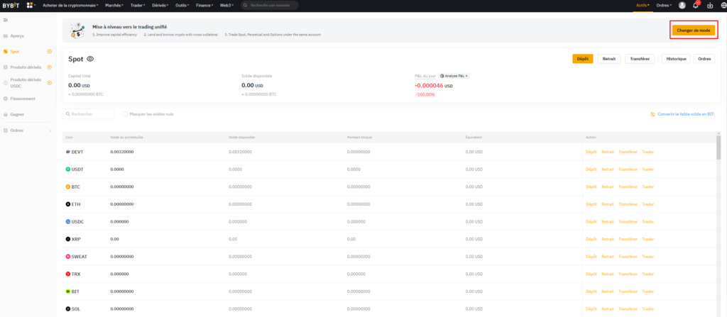Expand the Ordres item in sidebar
727x317 pixels.
coord(50,130)
